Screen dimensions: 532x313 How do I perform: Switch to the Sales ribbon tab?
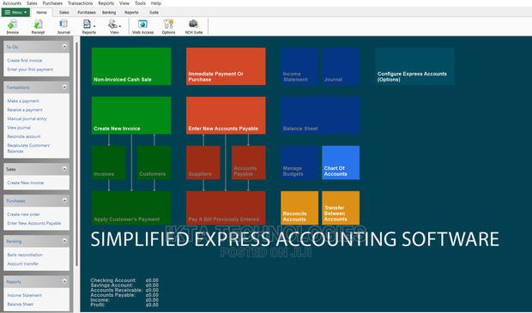(63, 12)
